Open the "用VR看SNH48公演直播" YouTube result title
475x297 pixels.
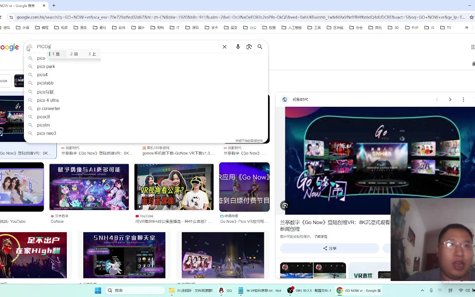pyautogui.click(x=173, y=222)
